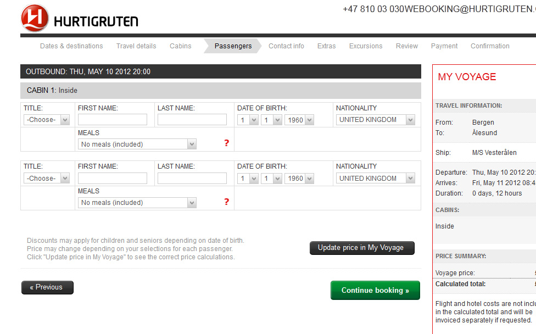Click Inside cabin text in My Voyage
The height and width of the screenshot is (334, 536).
click(x=444, y=226)
